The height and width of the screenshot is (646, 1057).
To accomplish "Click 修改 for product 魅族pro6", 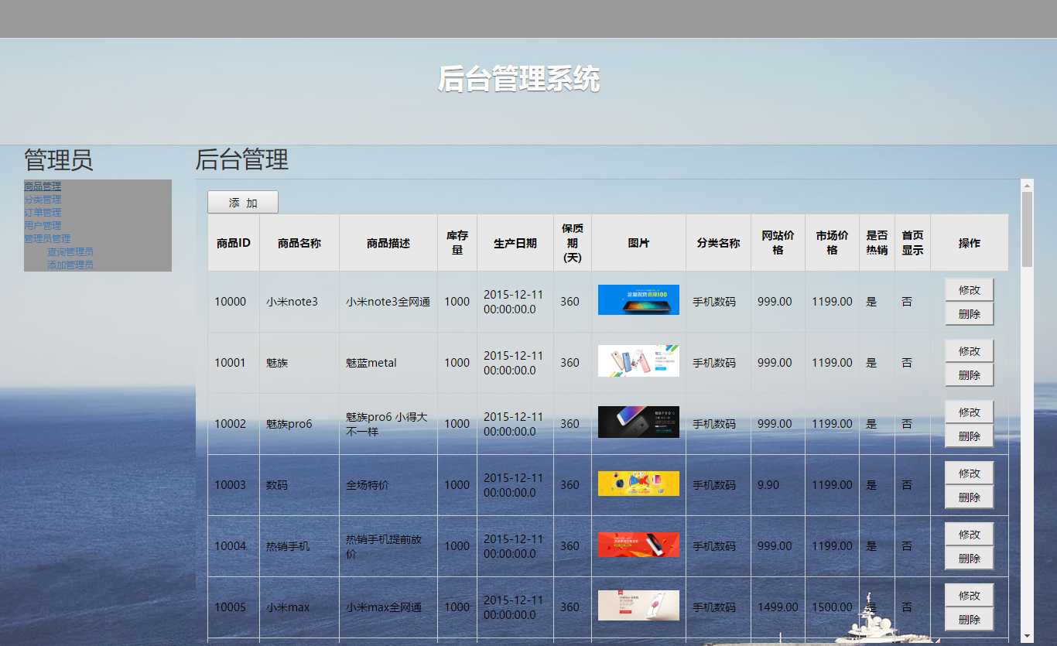I will (x=969, y=412).
